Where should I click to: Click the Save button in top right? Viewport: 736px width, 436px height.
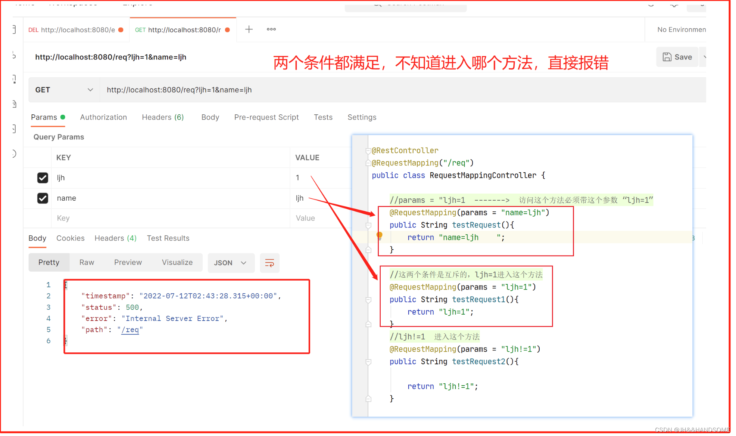679,56
